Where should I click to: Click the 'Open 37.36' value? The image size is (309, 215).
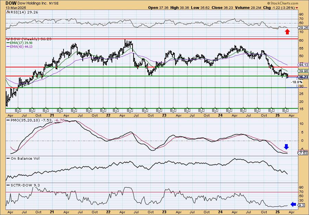tap(158, 8)
